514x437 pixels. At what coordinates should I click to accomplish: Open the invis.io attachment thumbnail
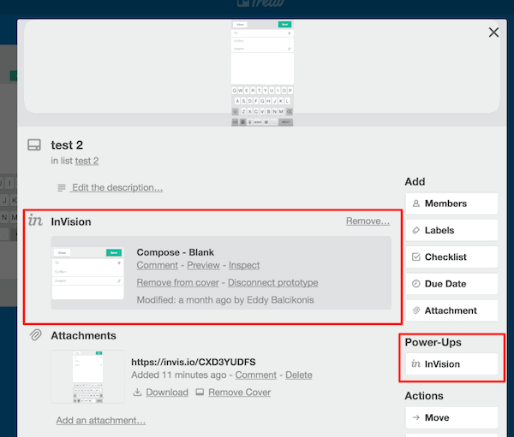pos(88,376)
